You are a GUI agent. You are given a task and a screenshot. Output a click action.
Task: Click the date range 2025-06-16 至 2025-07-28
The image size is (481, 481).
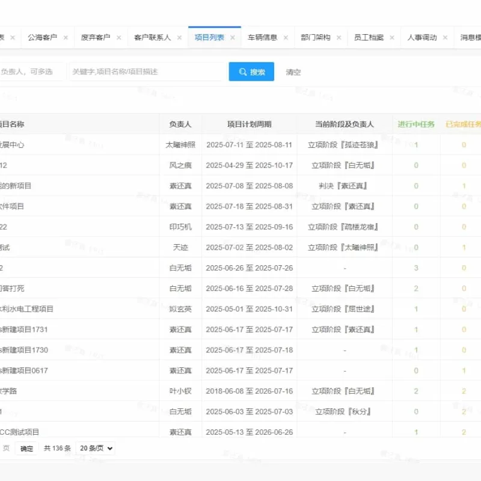pos(249,289)
